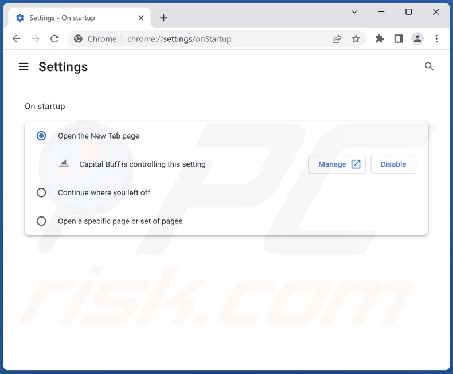
Task: Click the back navigation arrow
Action: (x=17, y=39)
